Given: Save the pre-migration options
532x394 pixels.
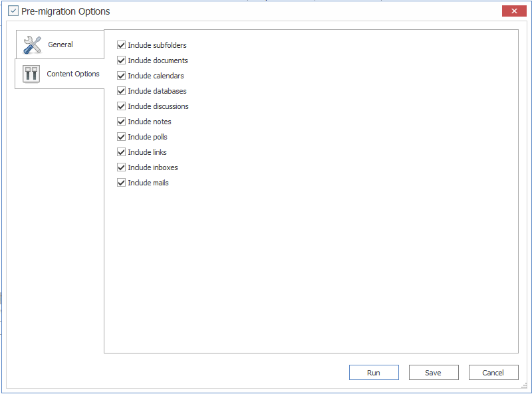Looking at the screenshot, I should 434,372.
